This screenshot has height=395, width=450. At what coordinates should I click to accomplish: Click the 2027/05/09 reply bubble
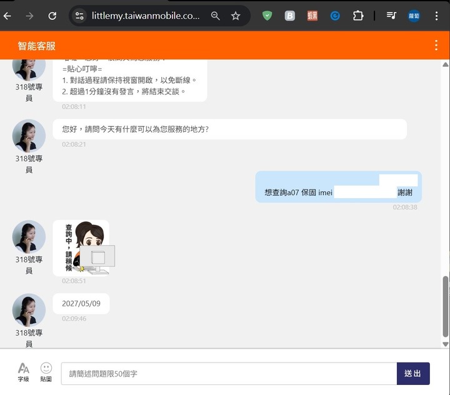click(x=81, y=304)
